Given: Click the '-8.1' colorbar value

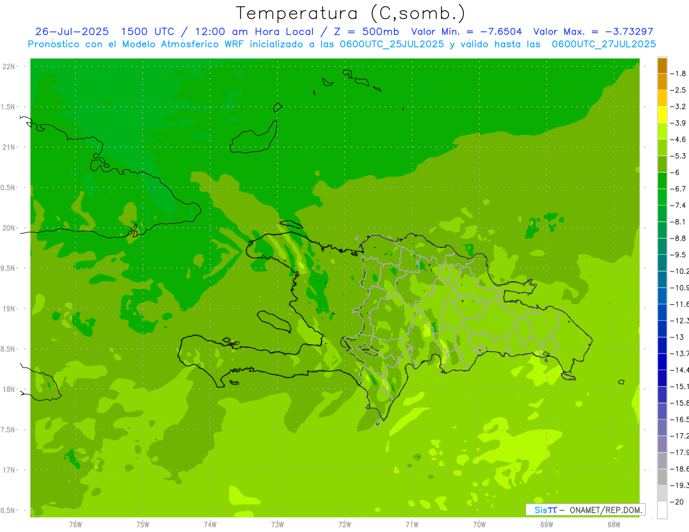Looking at the screenshot, I should click(x=679, y=222).
